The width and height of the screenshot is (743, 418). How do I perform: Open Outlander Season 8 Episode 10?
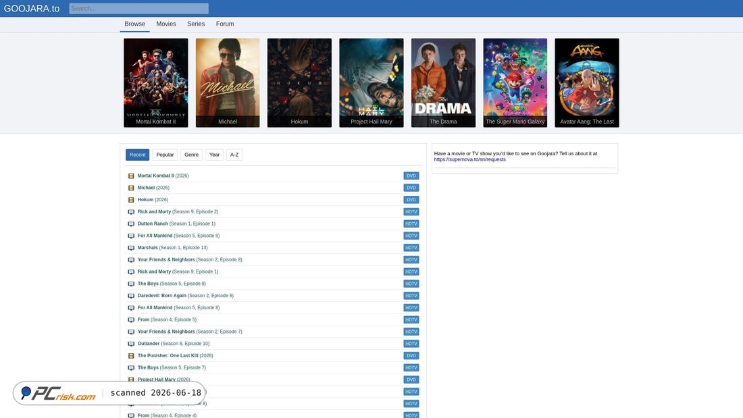pyautogui.click(x=174, y=344)
